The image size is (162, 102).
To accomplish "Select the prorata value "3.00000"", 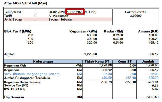I will (136, 16).
